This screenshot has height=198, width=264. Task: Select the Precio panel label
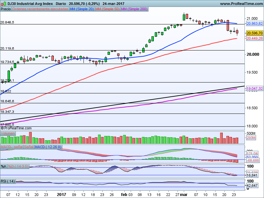[6, 9]
